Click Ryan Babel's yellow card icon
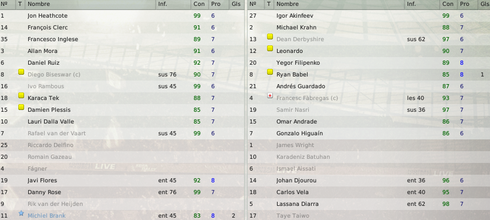 tap(270, 72)
